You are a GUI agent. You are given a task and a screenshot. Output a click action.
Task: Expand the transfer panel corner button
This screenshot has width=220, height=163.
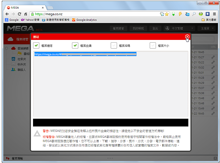pyautogui.click(x=215, y=158)
